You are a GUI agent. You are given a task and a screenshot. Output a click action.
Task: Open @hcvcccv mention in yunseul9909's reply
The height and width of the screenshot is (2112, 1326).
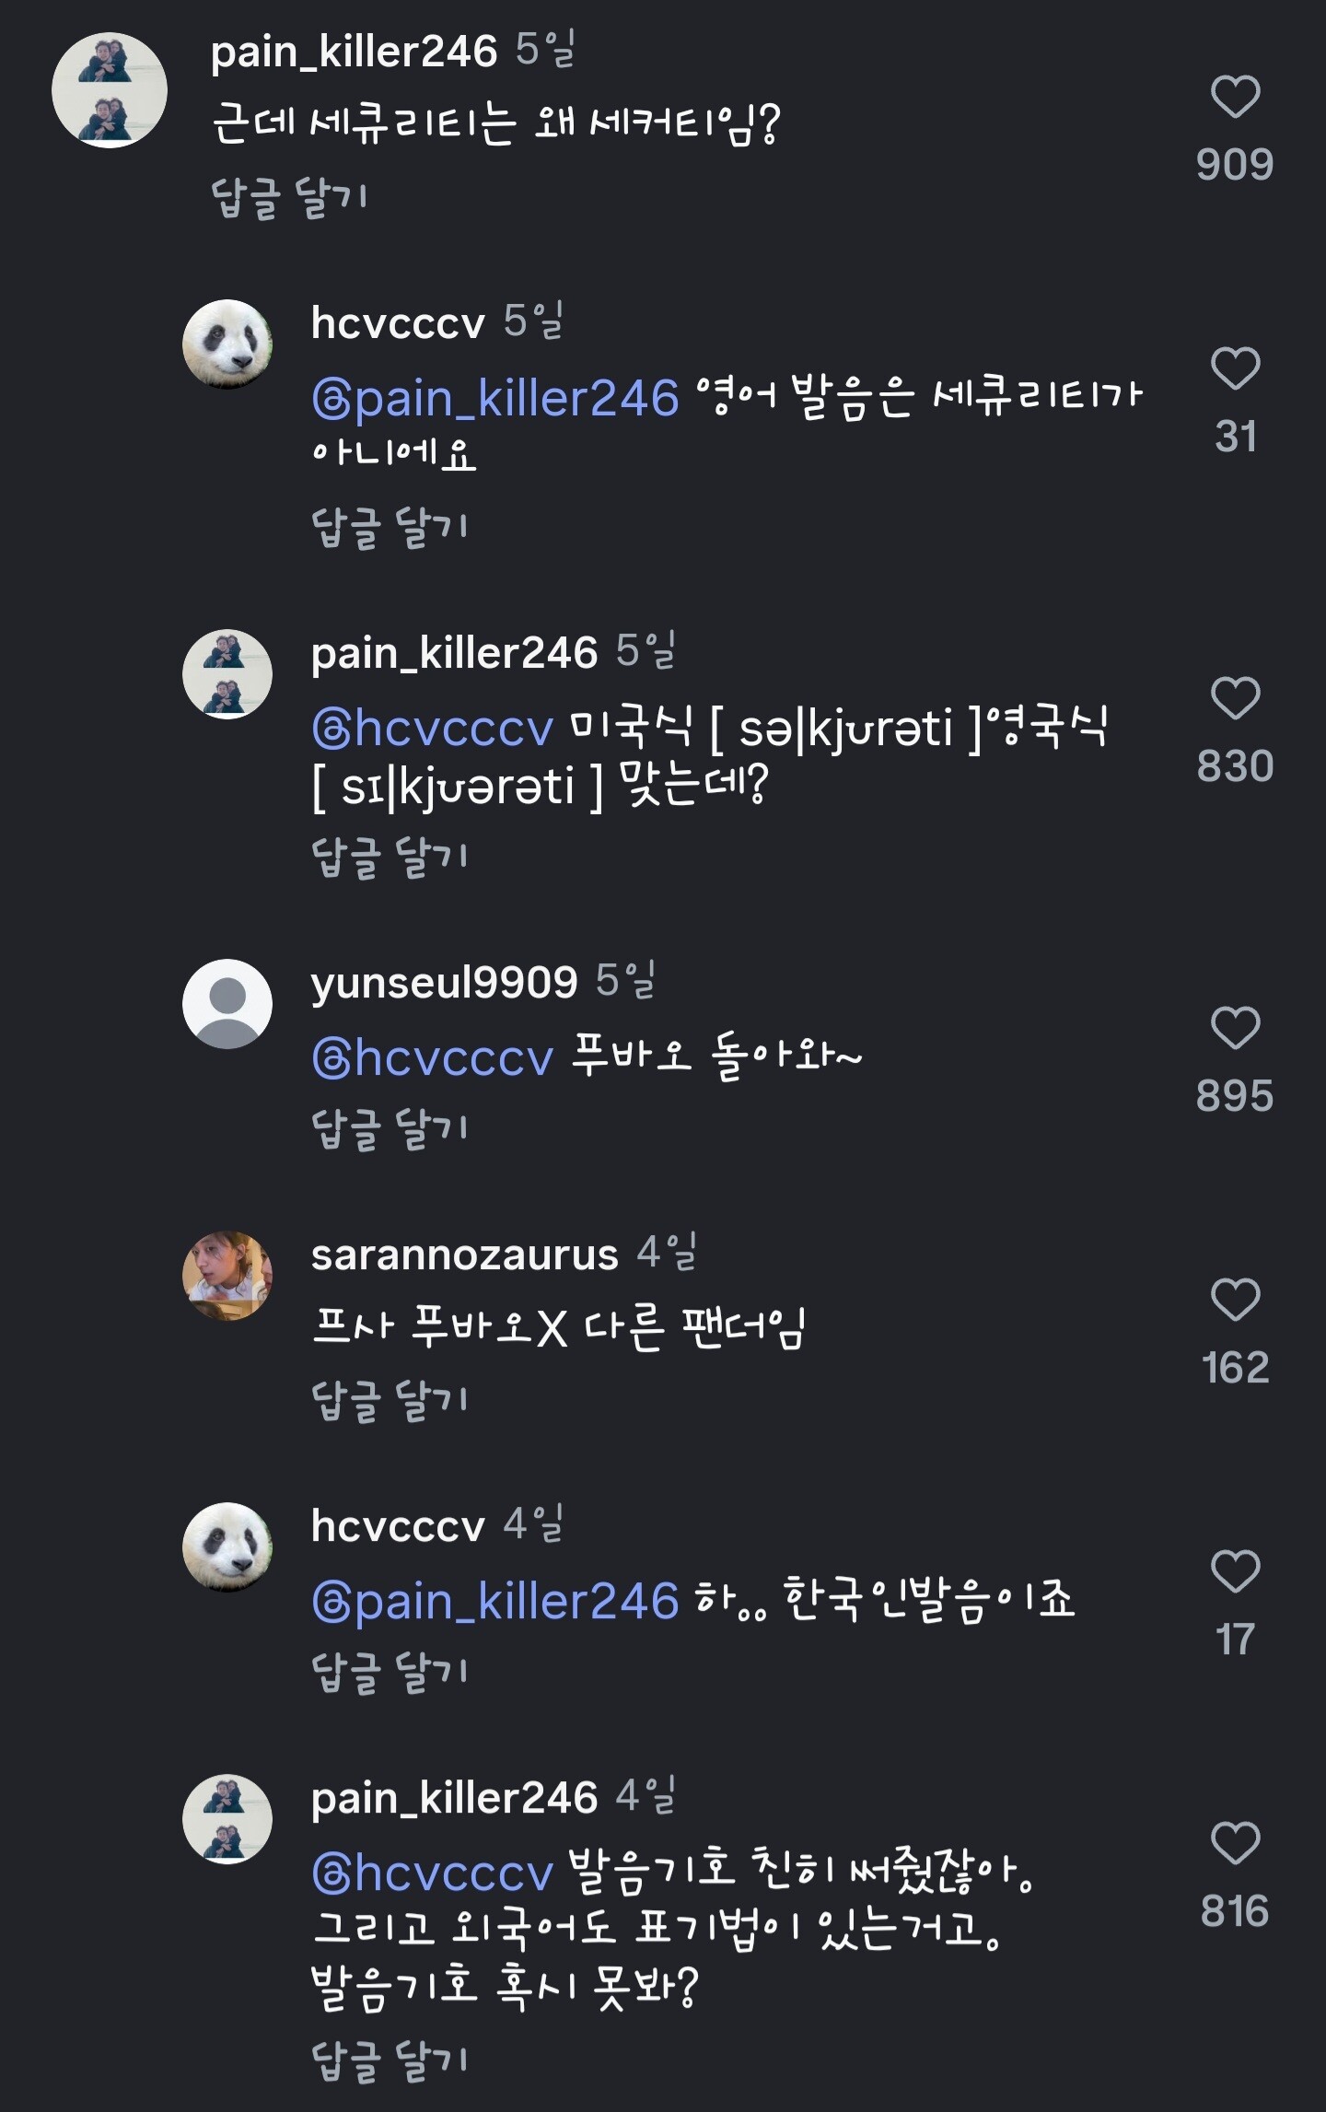(x=433, y=1057)
